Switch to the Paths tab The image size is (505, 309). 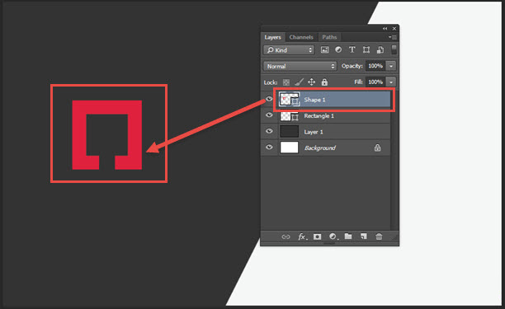[329, 37]
